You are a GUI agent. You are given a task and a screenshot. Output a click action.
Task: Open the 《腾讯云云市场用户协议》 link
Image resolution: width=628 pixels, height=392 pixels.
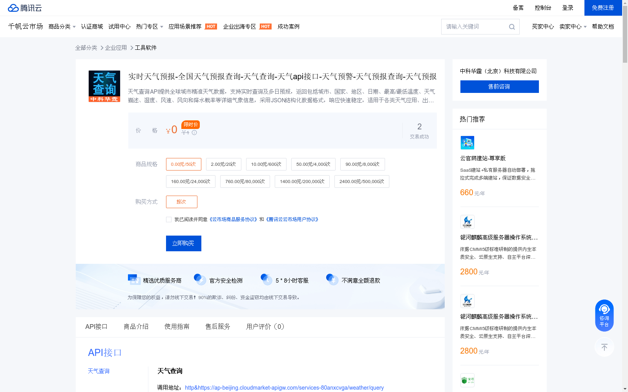pos(292,220)
